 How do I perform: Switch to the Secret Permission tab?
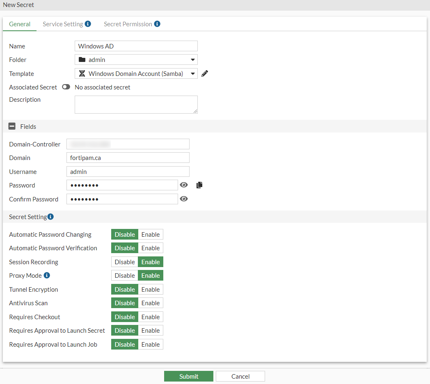(128, 24)
